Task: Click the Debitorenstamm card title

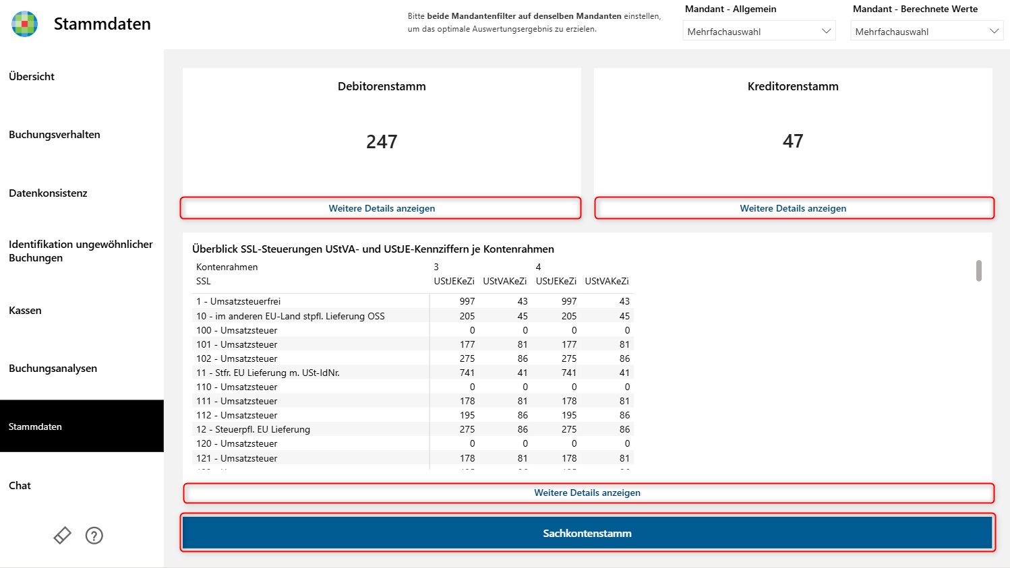Action: pyautogui.click(x=382, y=86)
